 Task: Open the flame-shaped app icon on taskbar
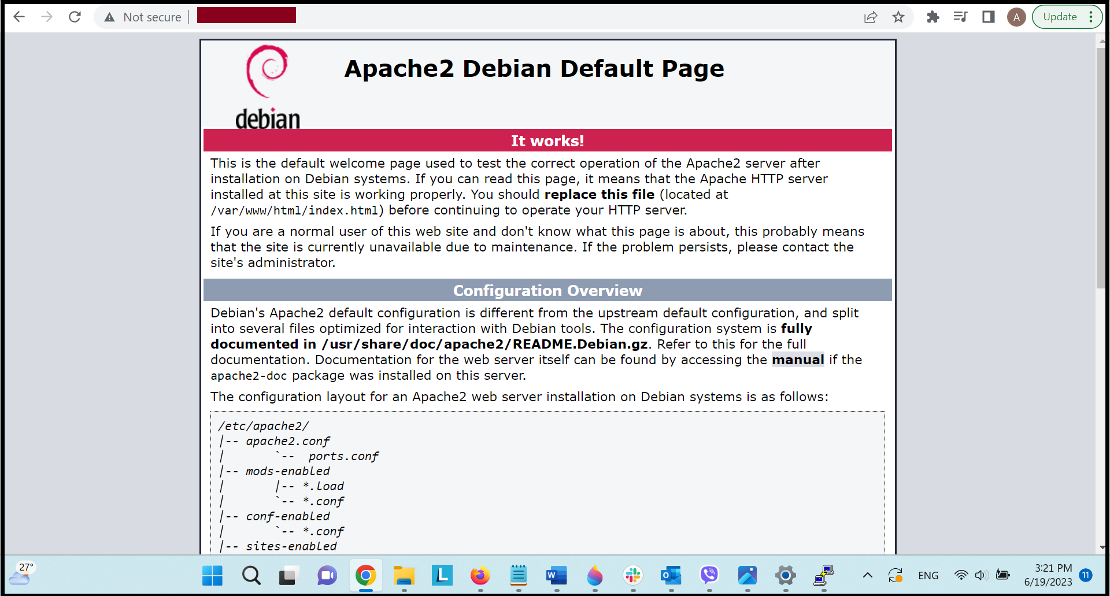pyautogui.click(x=595, y=575)
